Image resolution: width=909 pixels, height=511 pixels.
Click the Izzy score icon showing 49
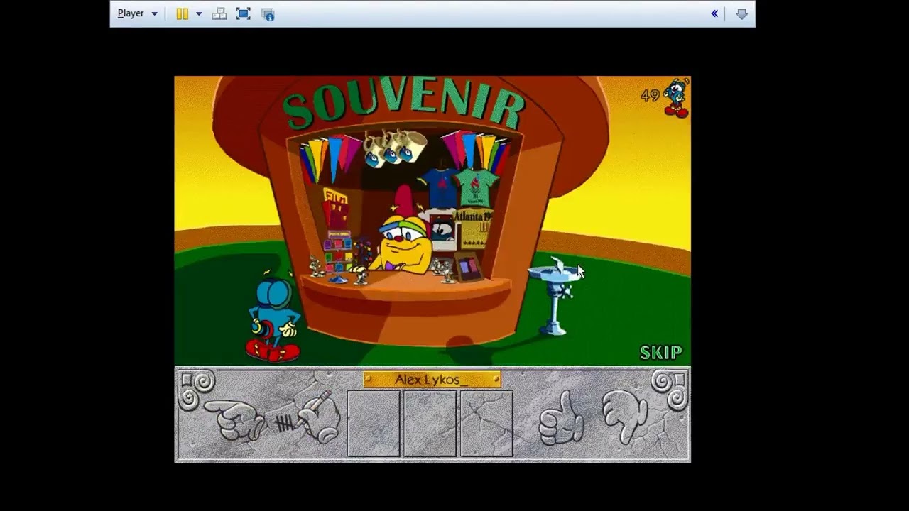pos(666,97)
